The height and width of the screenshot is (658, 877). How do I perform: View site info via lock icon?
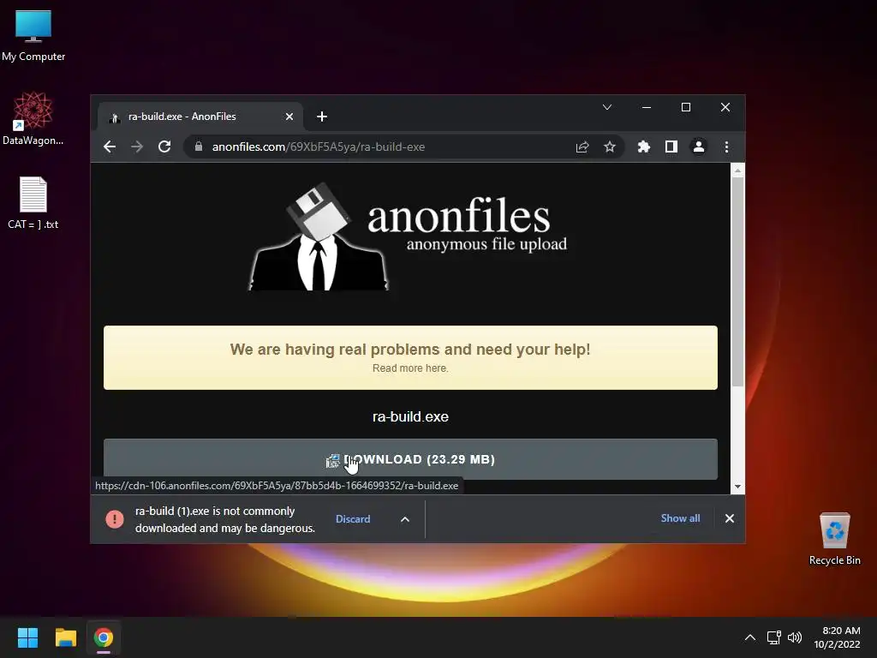198,147
